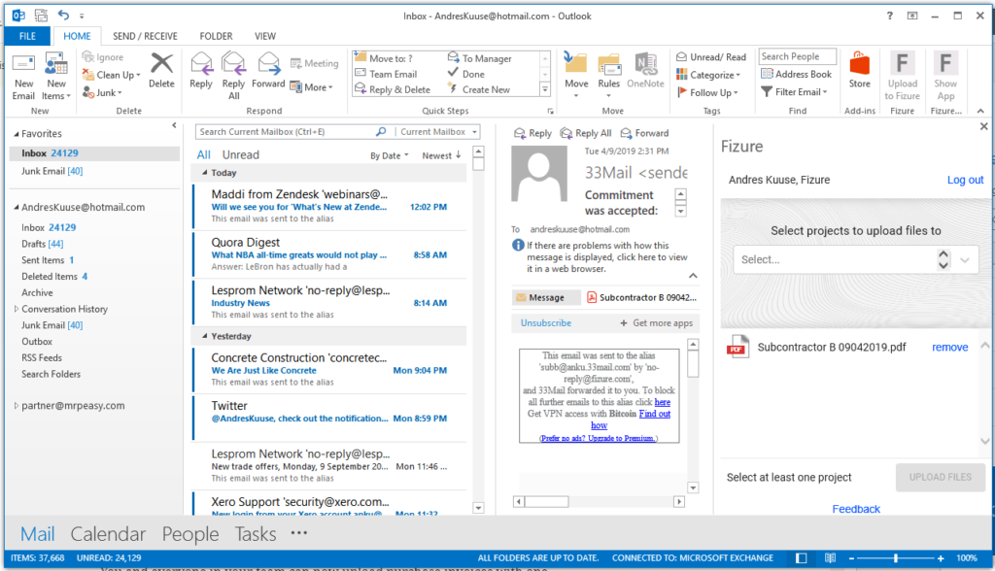Click the undo icon in title bar
995x571 pixels.
click(63, 16)
